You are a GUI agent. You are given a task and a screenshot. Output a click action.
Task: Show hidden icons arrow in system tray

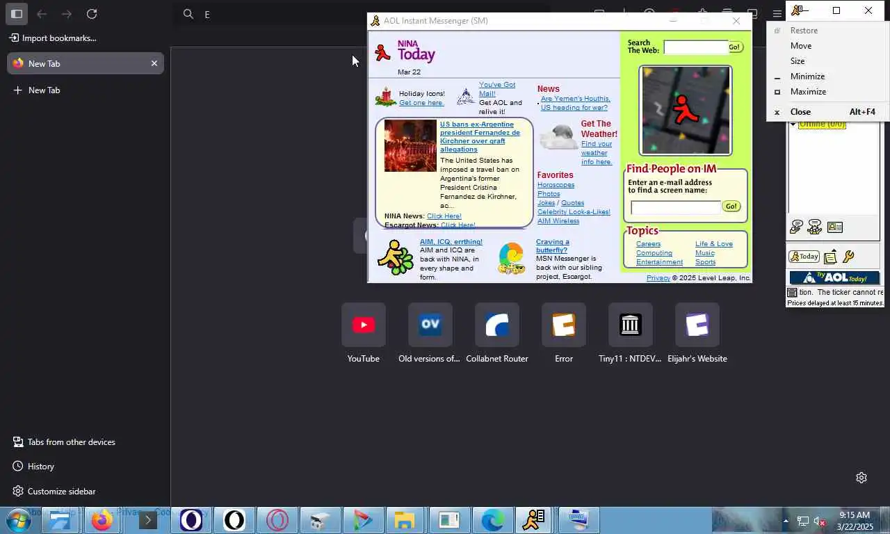click(786, 521)
